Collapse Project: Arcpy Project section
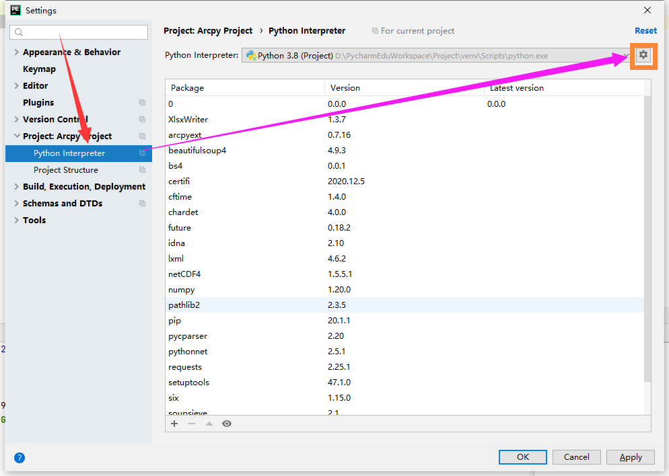Screen dimensions: 669x476 coord(17,136)
